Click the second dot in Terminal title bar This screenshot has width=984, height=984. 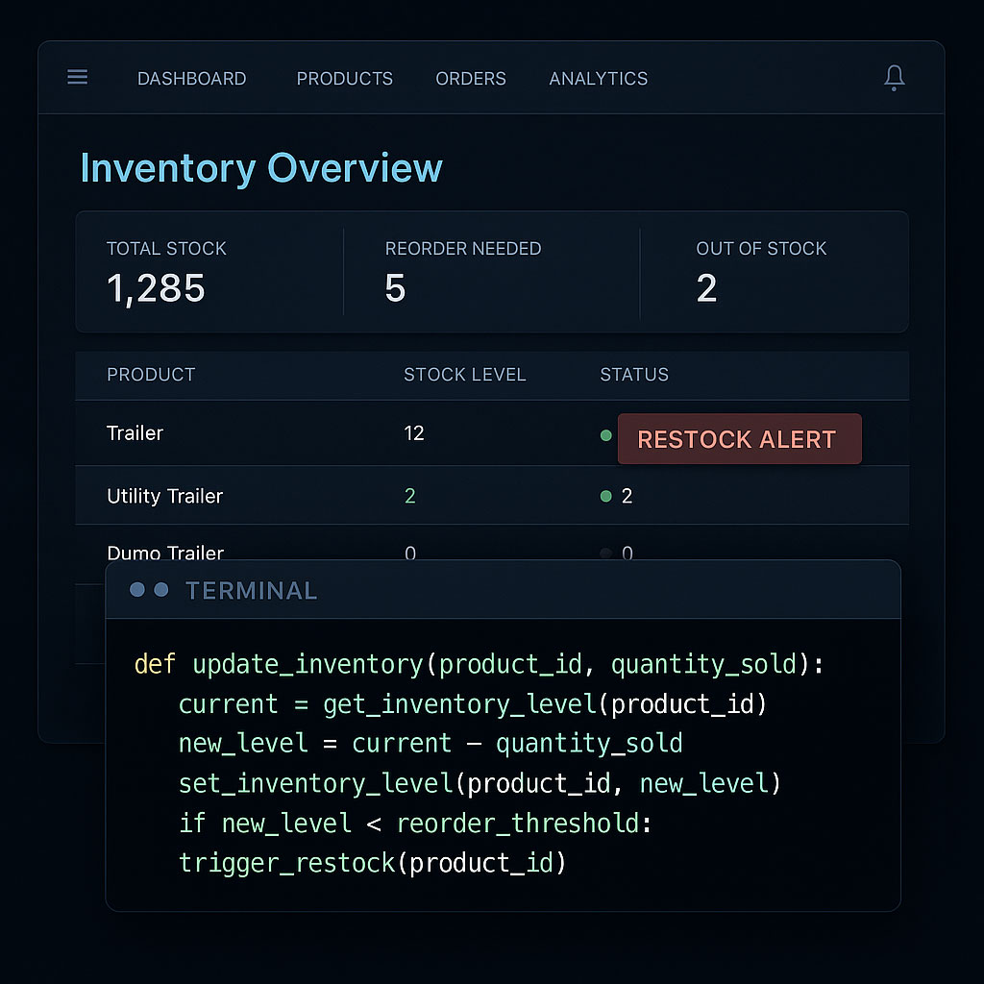[160, 590]
